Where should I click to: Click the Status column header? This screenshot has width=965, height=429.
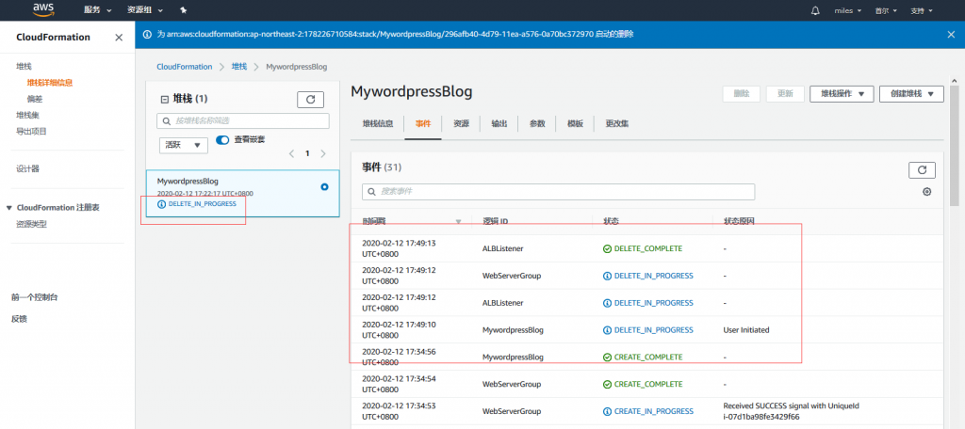point(611,221)
